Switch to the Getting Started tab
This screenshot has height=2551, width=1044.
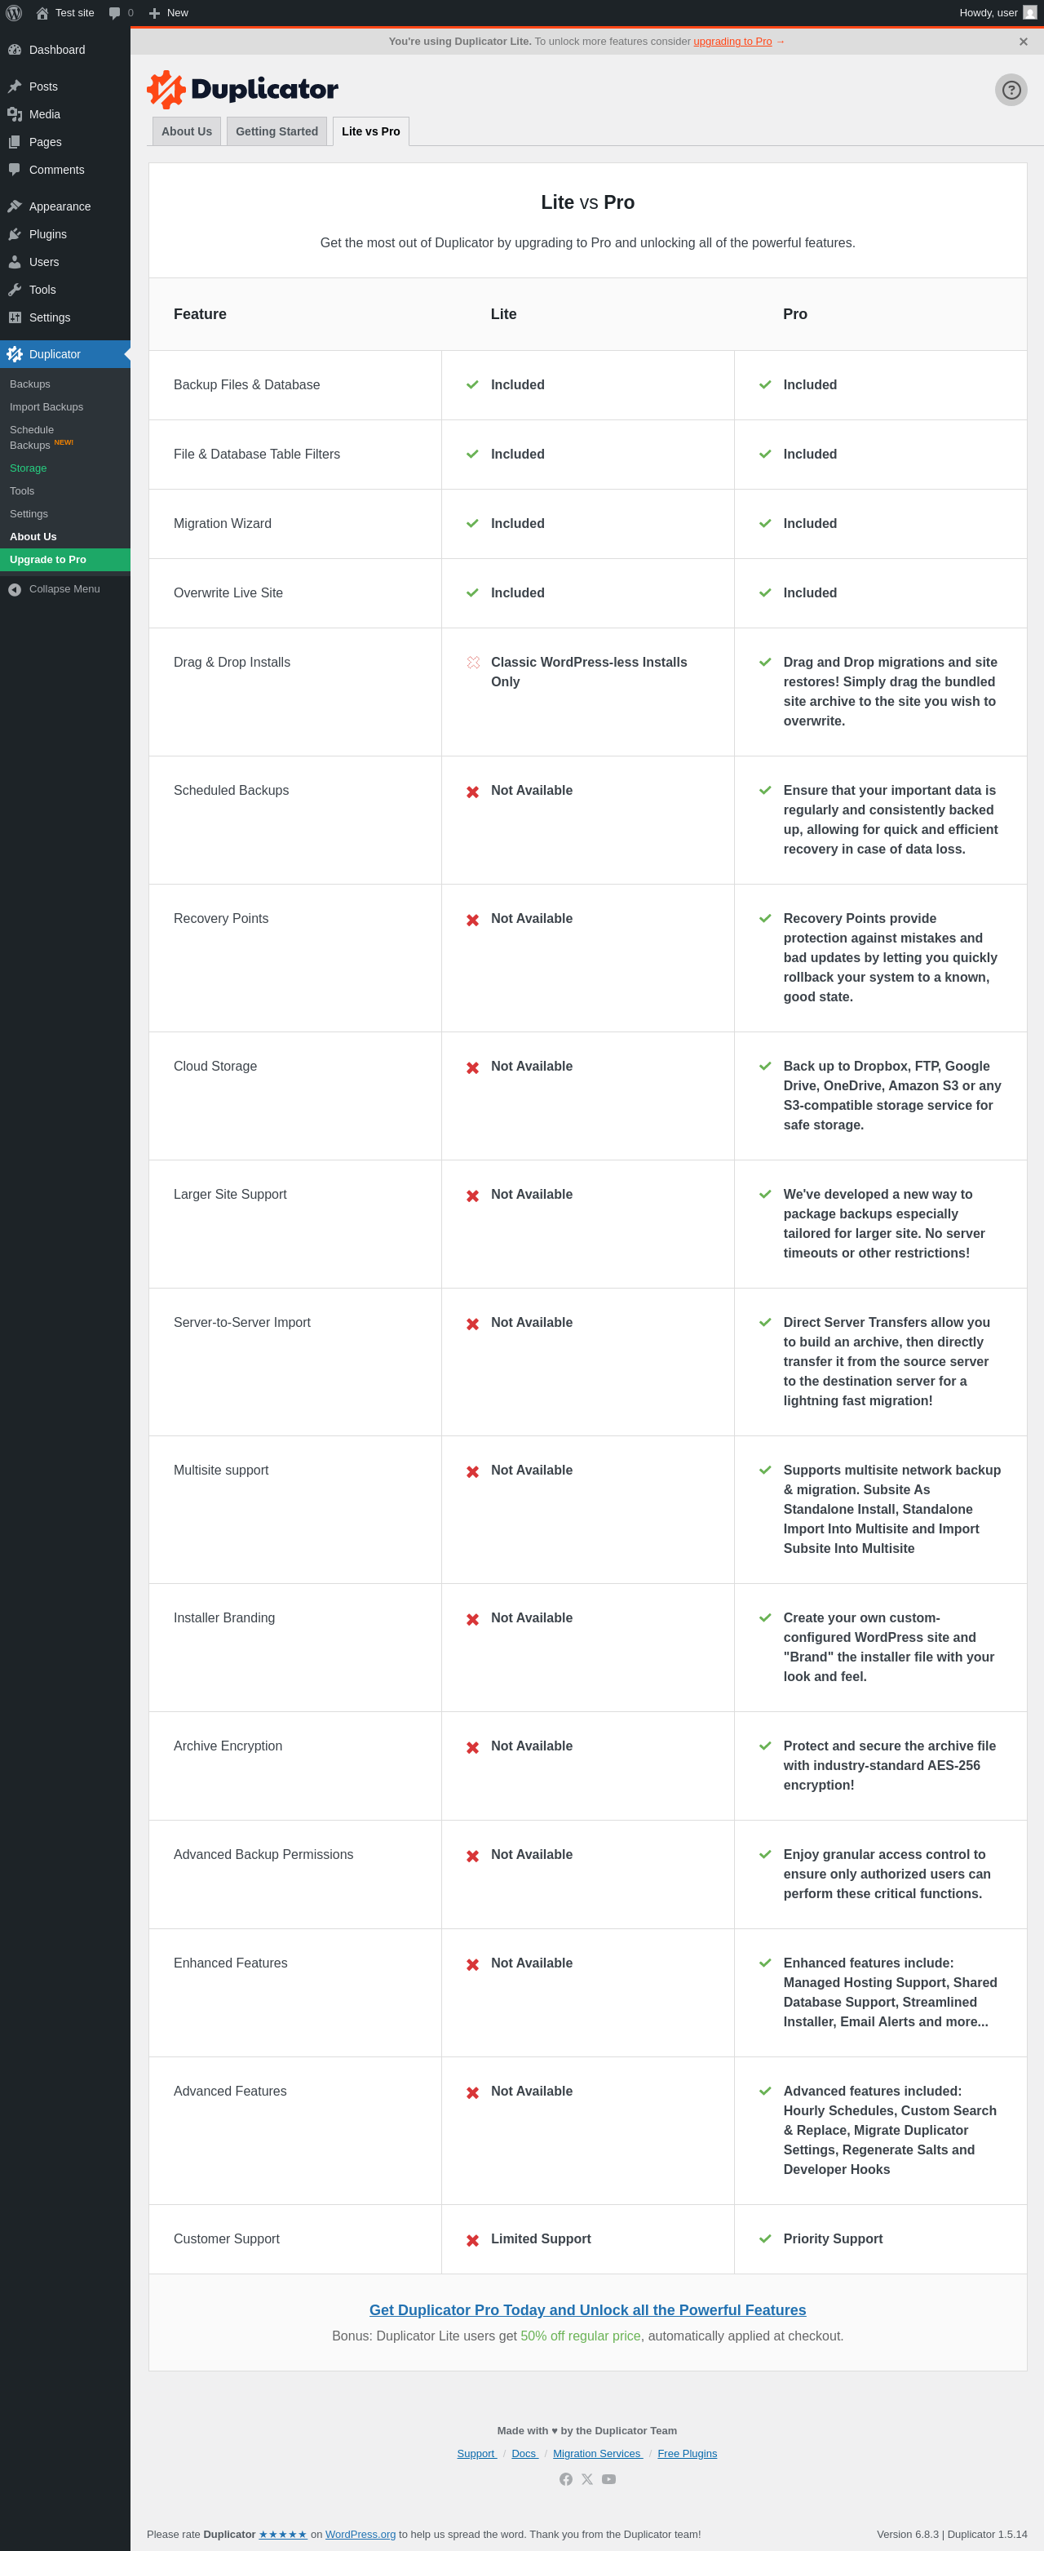pyautogui.click(x=276, y=131)
